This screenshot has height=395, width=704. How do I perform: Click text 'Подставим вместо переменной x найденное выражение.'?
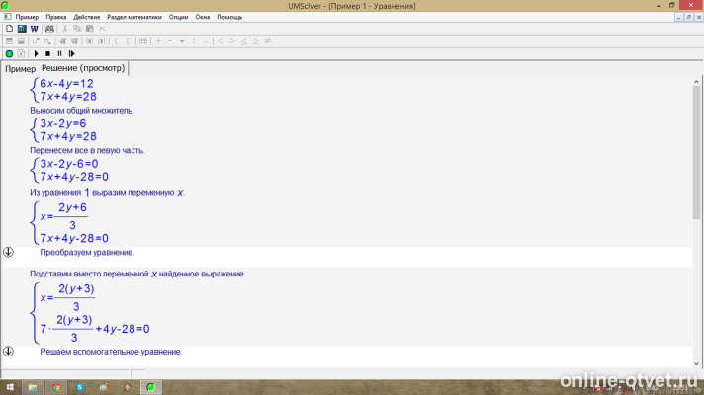point(137,274)
